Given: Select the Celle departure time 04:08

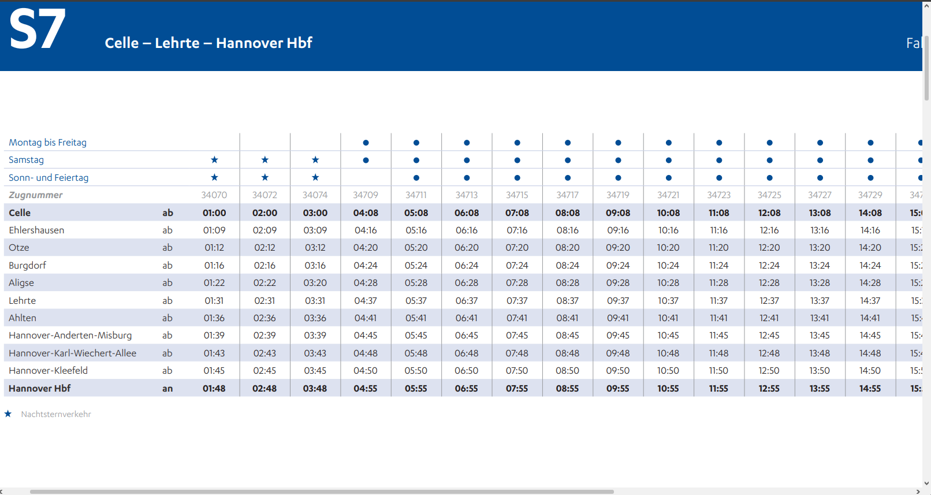Looking at the screenshot, I should point(366,213).
